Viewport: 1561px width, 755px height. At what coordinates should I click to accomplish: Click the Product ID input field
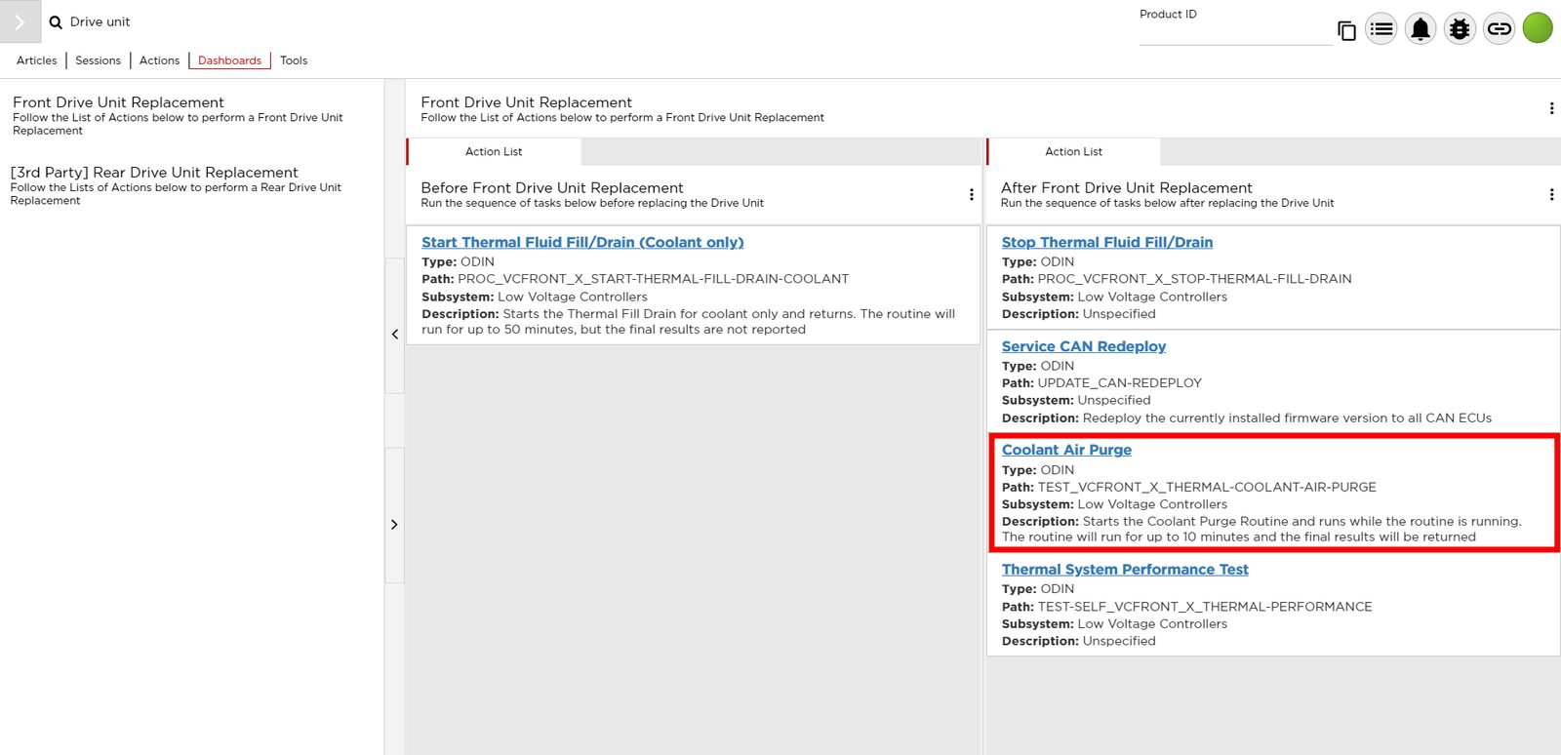pos(1234,34)
